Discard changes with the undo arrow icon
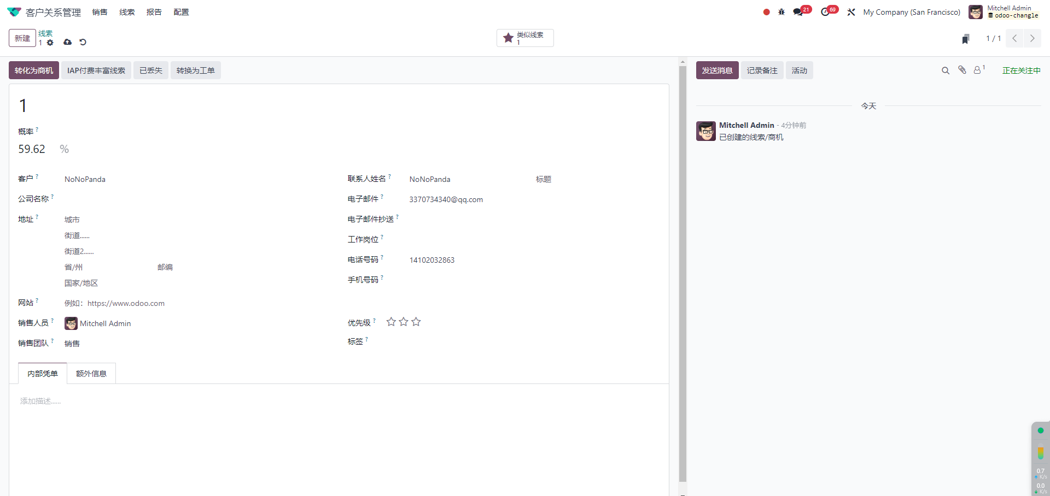This screenshot has height=496, width=1050. coord(83,42)
